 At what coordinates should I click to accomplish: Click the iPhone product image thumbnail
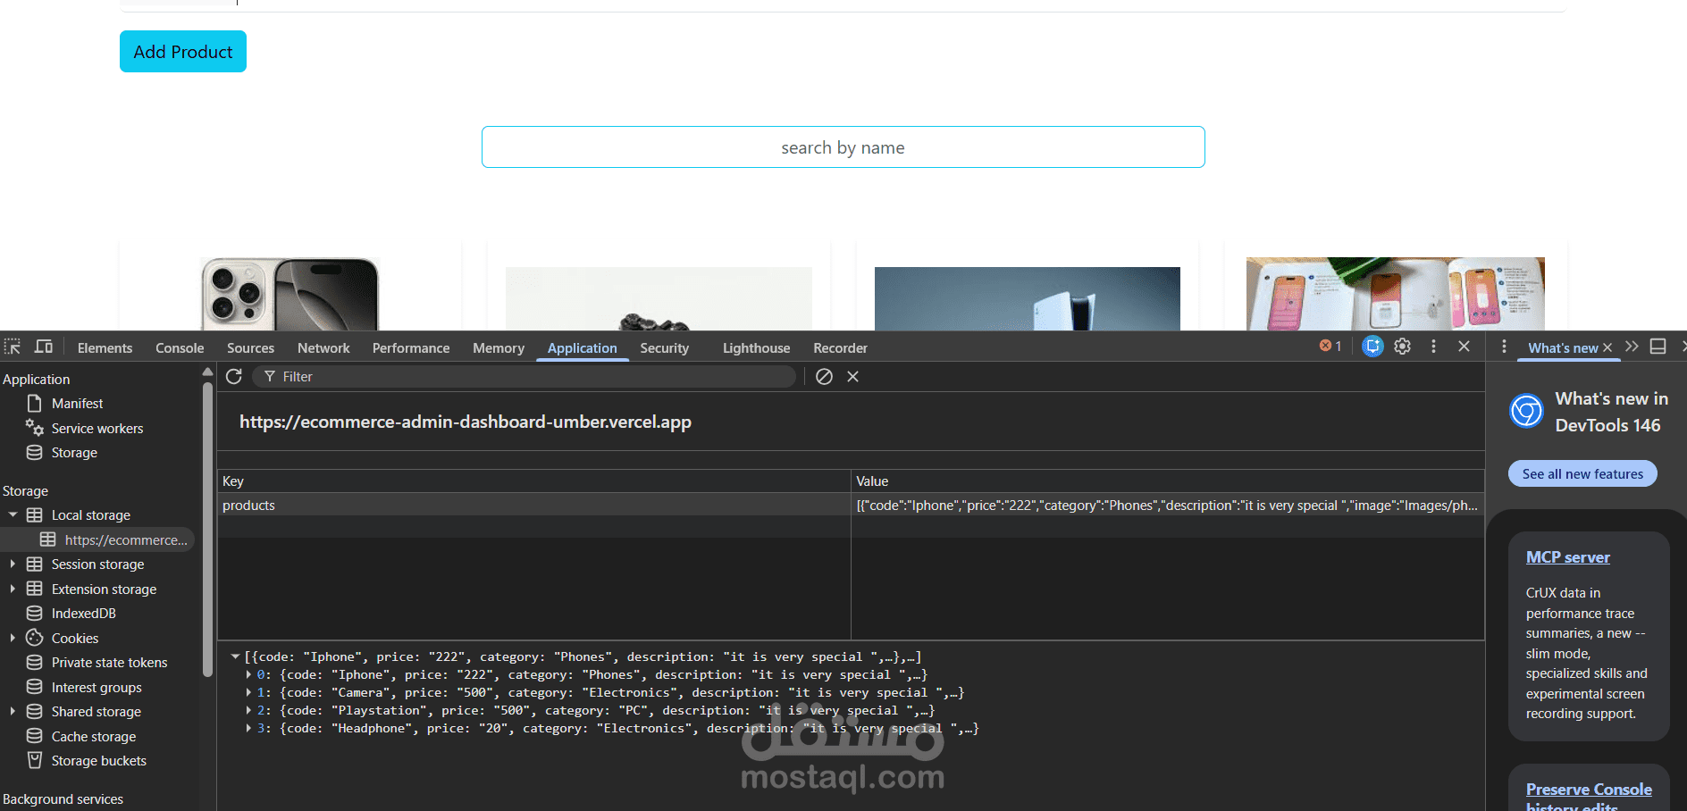pyautogui.click(x=290, y=295)
